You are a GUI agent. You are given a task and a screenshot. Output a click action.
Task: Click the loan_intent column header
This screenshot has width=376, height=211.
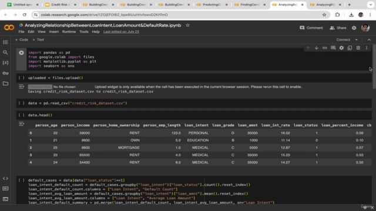coord(196,125)
